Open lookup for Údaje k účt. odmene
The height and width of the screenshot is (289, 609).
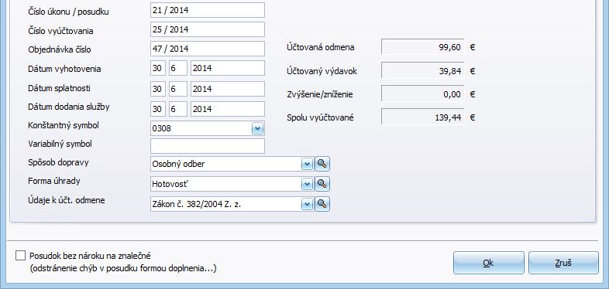coord(322,204)
